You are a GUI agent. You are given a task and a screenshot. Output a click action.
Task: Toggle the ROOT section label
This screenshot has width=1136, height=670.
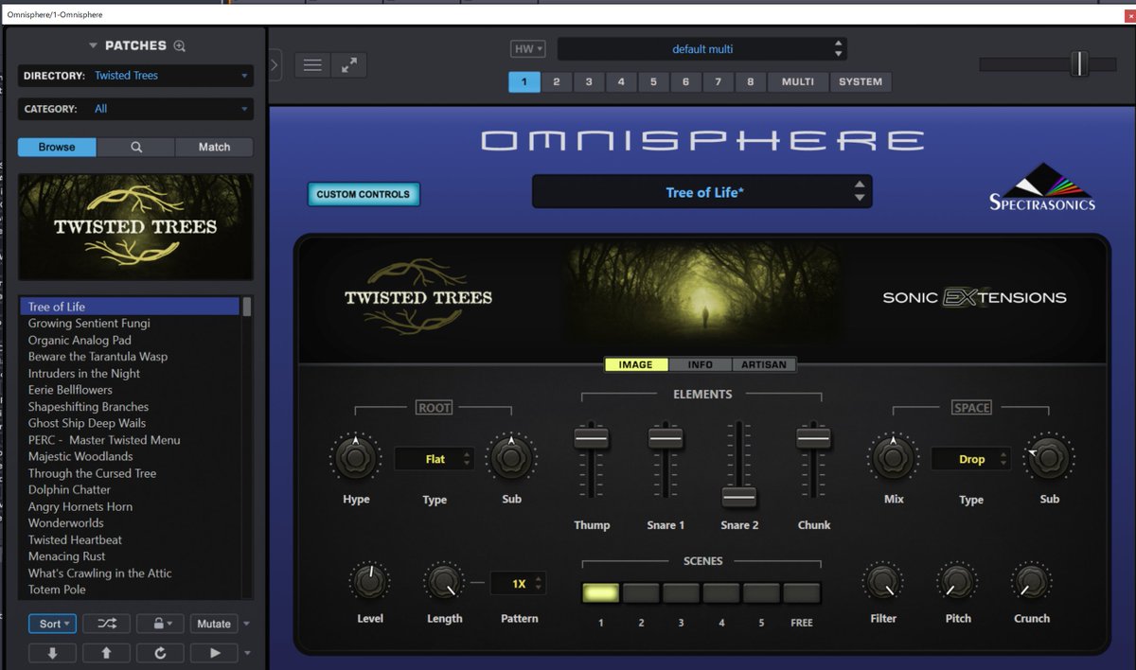coord(435,408)
